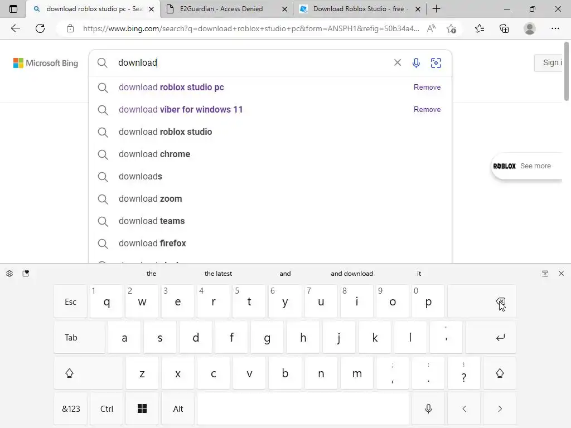Viewport: 571px width, 428px height.
Task: Tap the Esc key
Action: pyautogui.click(x=71, y=301)
